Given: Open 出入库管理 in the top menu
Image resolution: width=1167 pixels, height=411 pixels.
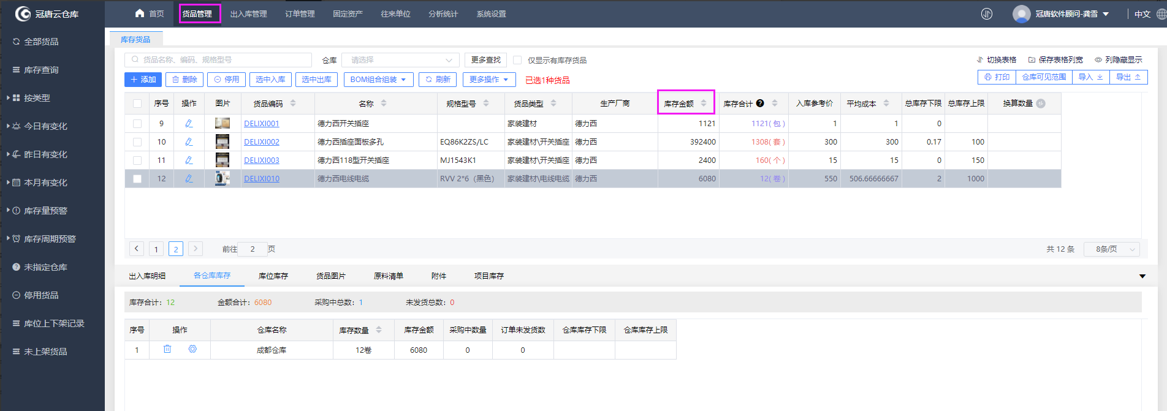Looking at the screenshot, I should 248,14.
